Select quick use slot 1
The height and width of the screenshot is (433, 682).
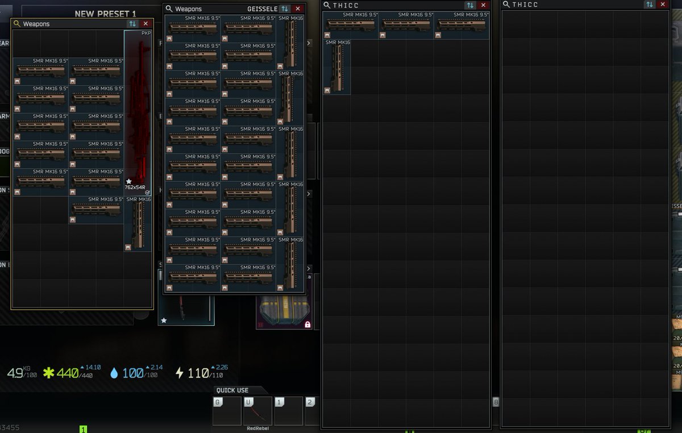(x=288, y=411)
